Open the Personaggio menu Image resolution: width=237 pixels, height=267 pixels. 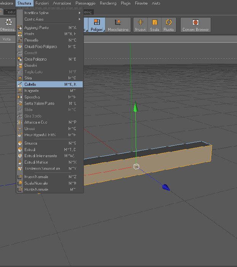(x=85, y=3)
